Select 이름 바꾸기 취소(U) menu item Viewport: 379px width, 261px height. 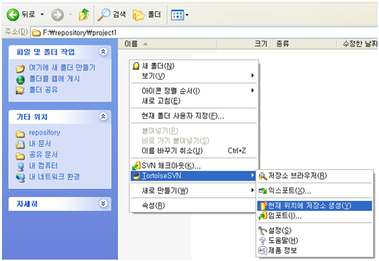point(194,150)
